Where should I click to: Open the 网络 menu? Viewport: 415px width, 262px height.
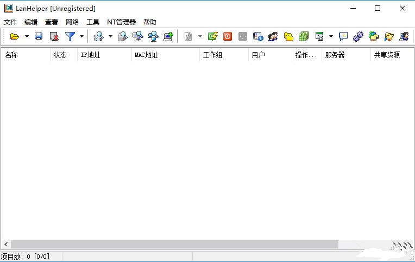coord(72,22)
